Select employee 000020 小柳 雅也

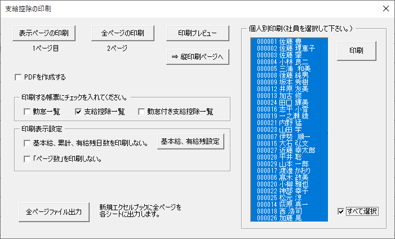click(290, 184)
